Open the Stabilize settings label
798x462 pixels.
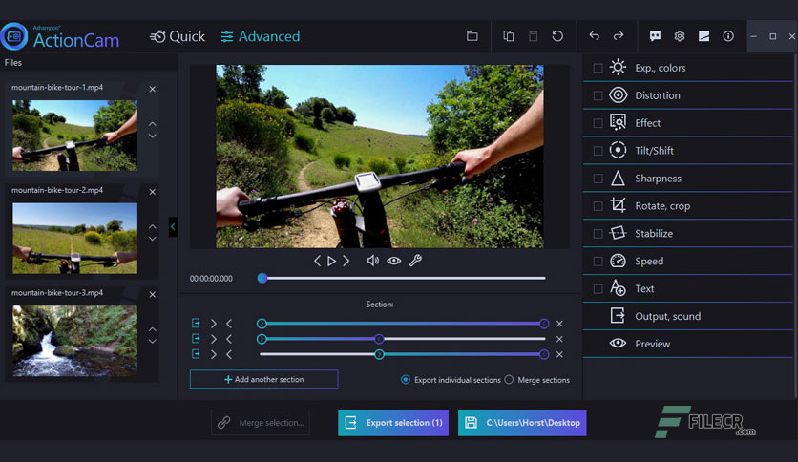pos(654,234)
